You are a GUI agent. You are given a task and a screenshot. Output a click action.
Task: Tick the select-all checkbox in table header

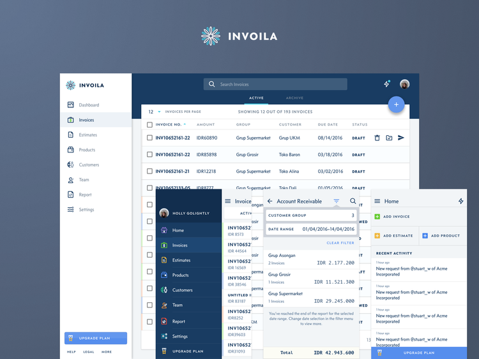(149, 124)
